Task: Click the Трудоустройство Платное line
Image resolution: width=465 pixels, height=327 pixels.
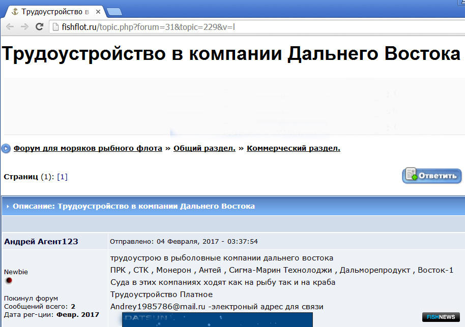Action: click(161, 295)
